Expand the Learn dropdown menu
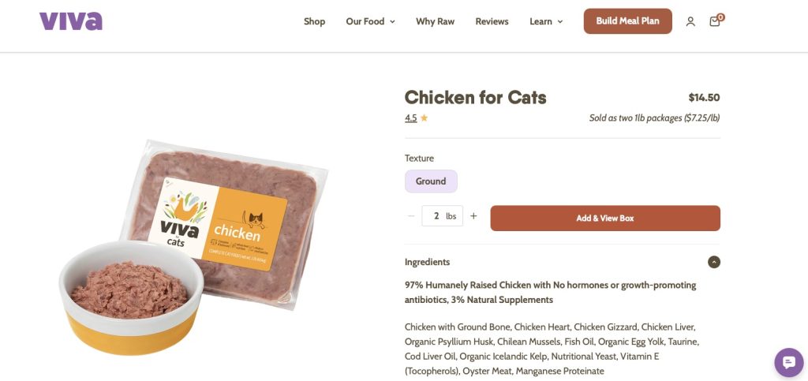 pyautogui.click(x=546, y=21)
